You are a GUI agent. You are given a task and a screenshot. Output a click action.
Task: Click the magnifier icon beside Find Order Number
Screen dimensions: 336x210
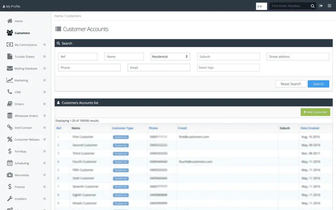(x=312, y=6)
